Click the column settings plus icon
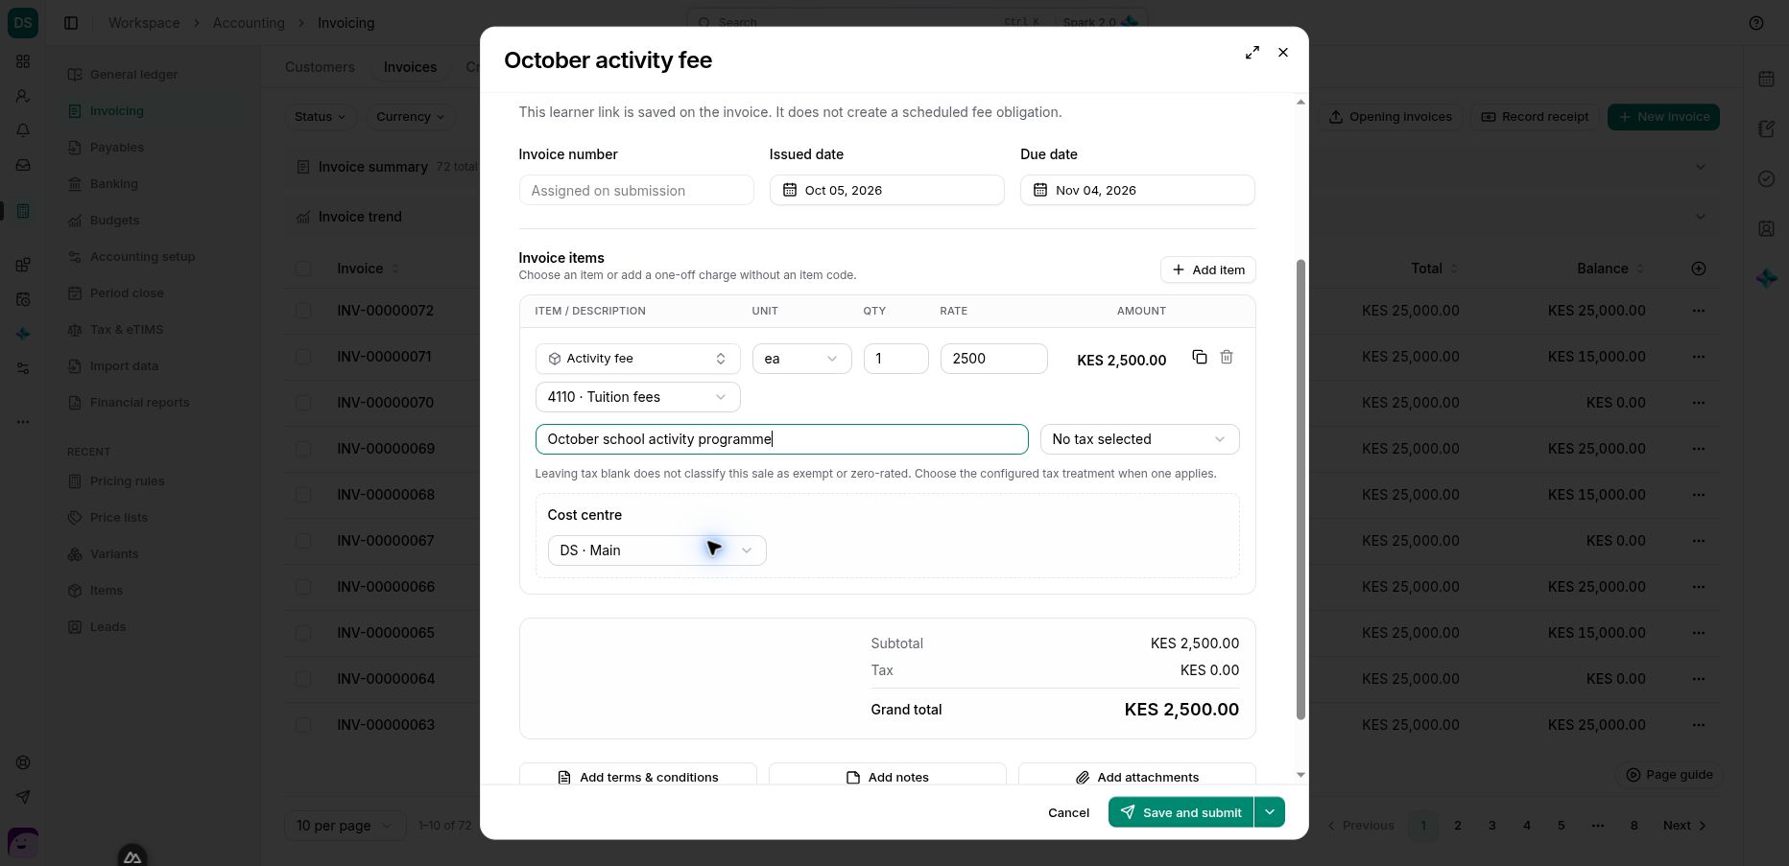This screenshot has width=1789, height=866. coord(1698,269)
